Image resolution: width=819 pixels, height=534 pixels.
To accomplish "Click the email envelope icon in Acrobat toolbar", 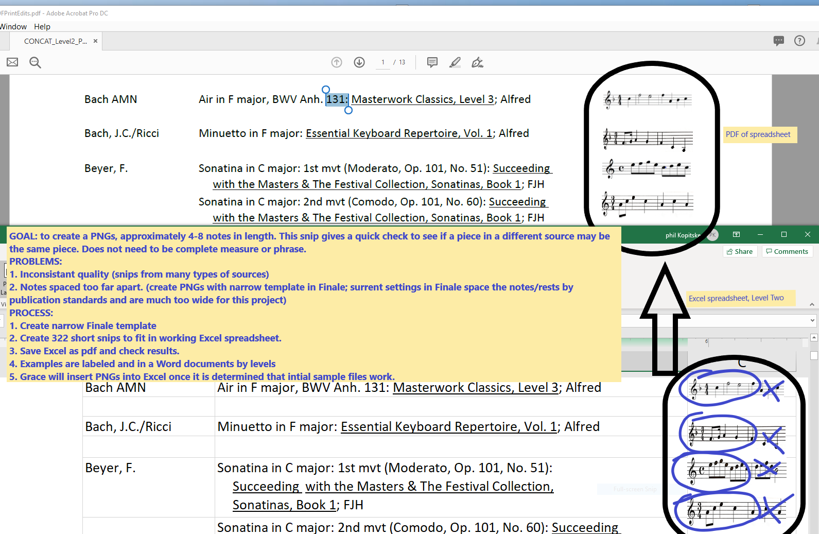I will click(12, 62).
